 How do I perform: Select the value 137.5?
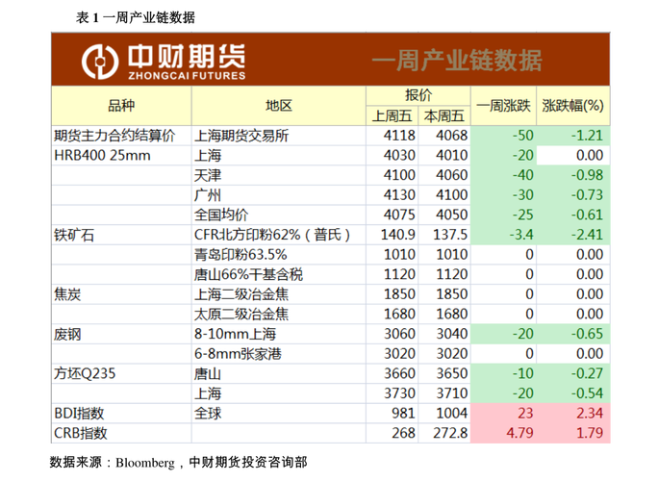click(450, 235)
